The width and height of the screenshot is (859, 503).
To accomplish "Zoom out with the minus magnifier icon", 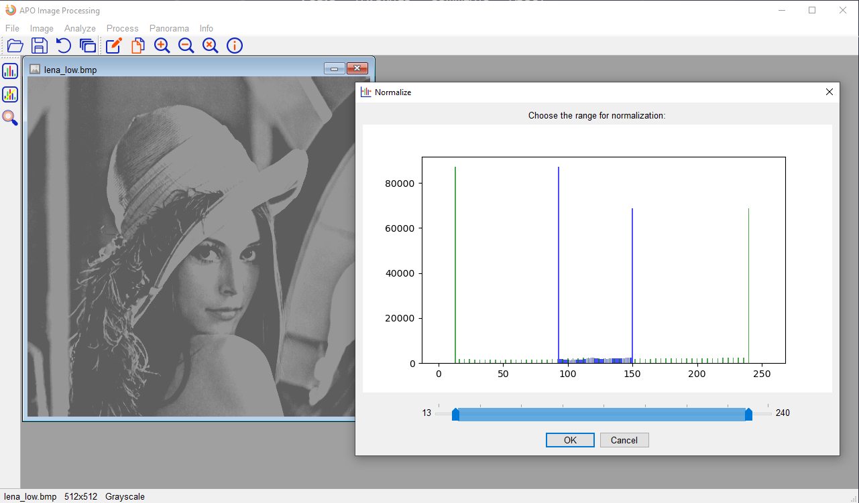I will [x=186, y=46].
